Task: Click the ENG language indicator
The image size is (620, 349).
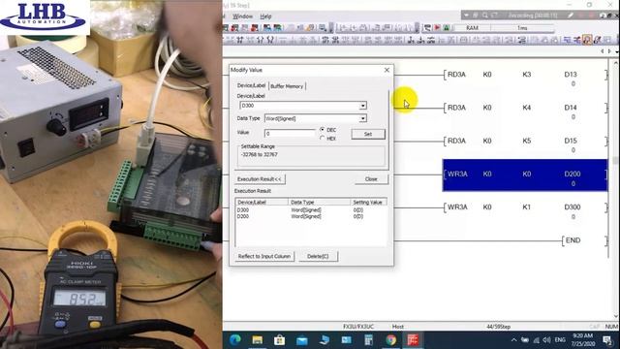Action: coord(560,340)
